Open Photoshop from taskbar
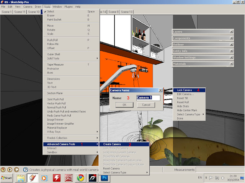245x183 pixels. pyautogui.click(x=105, y=178)
